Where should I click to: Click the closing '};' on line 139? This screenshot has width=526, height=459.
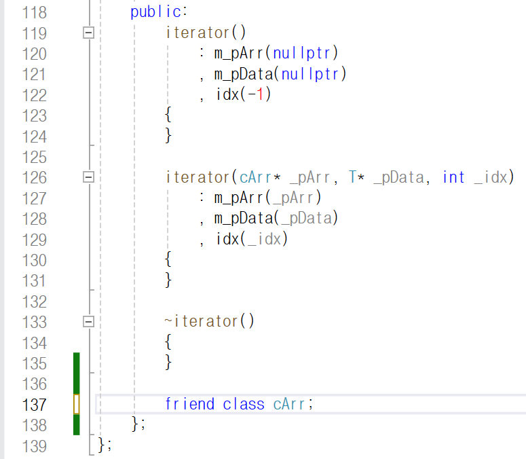click(x=105, y=445)
